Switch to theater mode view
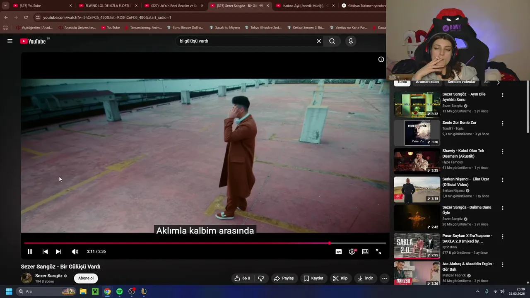This screenshot has width=530, height=298. coord(365,252)
